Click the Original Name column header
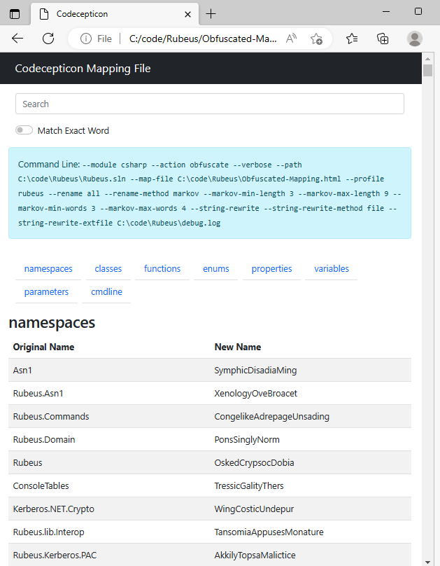Screen dimensions: 440x566 click(x=43, y=347)
